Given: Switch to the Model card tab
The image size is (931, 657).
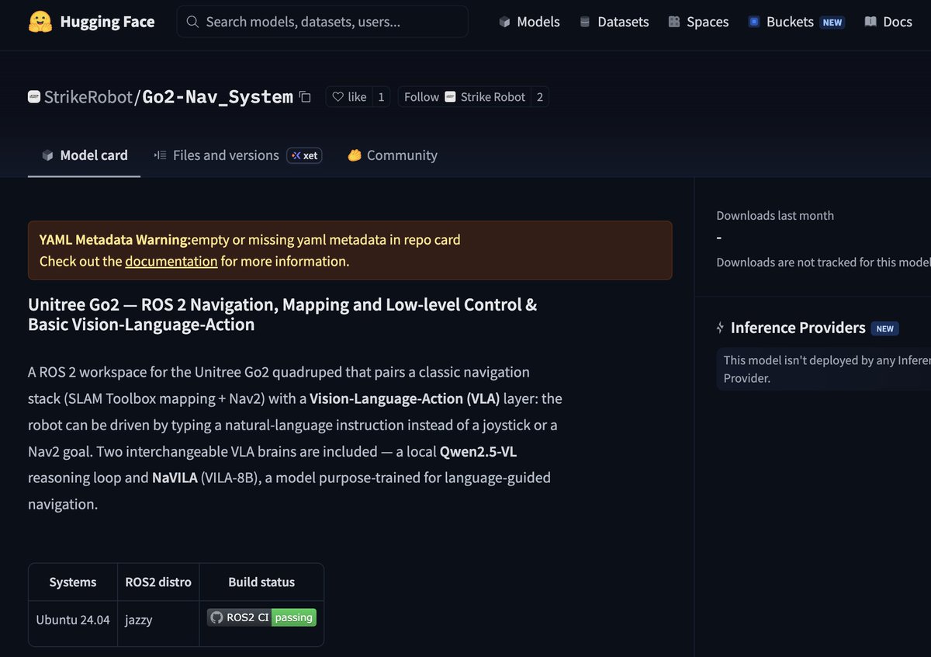Looking at the screenshot, I should tap(85, 155).
